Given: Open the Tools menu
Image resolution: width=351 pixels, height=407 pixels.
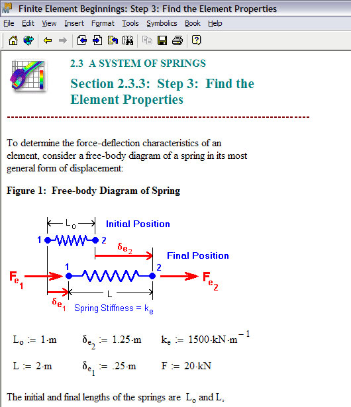Looking at the screenshot, I should [x=130, y=23].
